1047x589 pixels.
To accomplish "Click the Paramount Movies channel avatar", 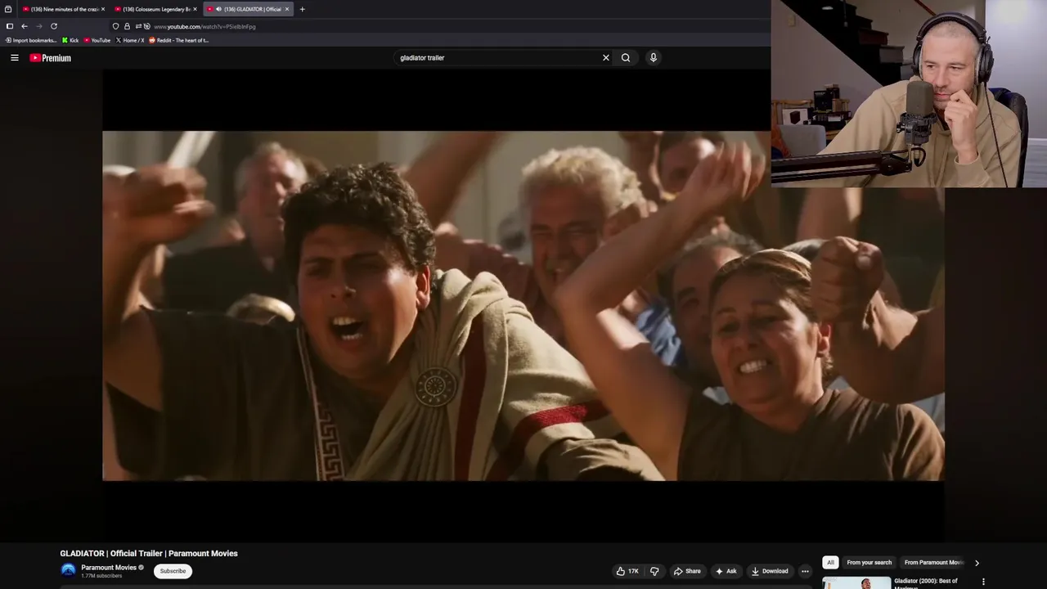I will (x=68, y=570).
